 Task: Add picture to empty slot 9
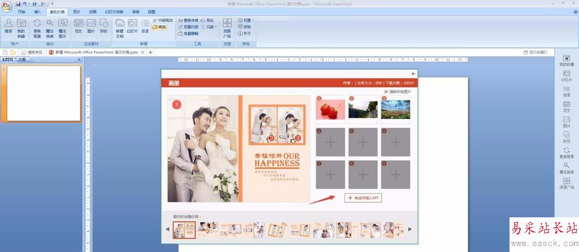click(395, 175)
